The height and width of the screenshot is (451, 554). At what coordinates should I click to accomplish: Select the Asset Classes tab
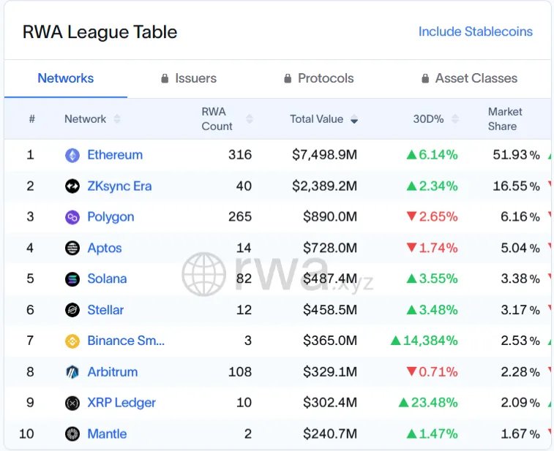469,78
